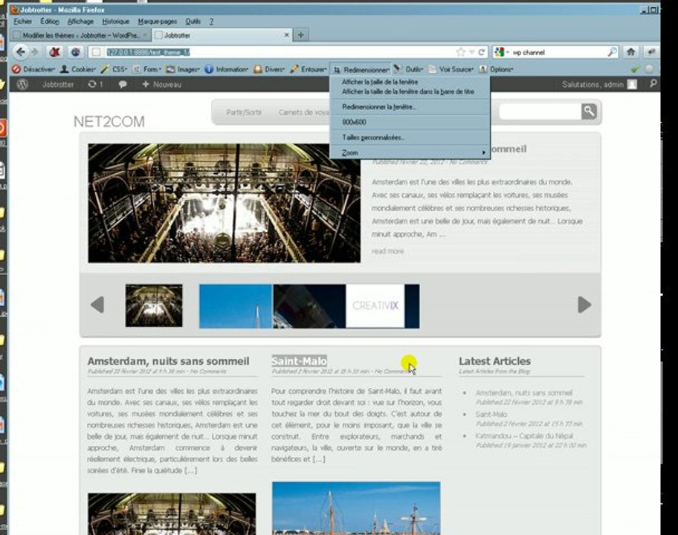Viewport: 678px width, 535px height.
Task: Click the magnifier in the wp channel search box
Action: click(613, 52)
